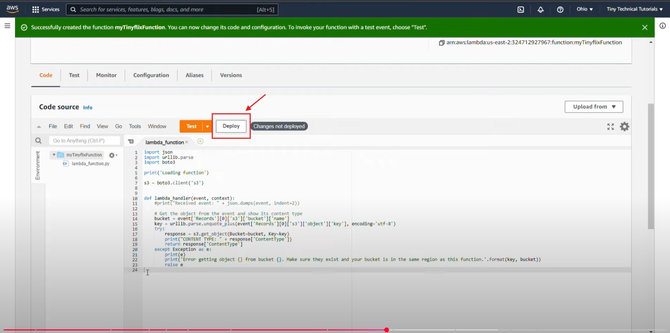
Task: Open the Code source Info link
Action: pyautogui.click(x=88, y=108)
